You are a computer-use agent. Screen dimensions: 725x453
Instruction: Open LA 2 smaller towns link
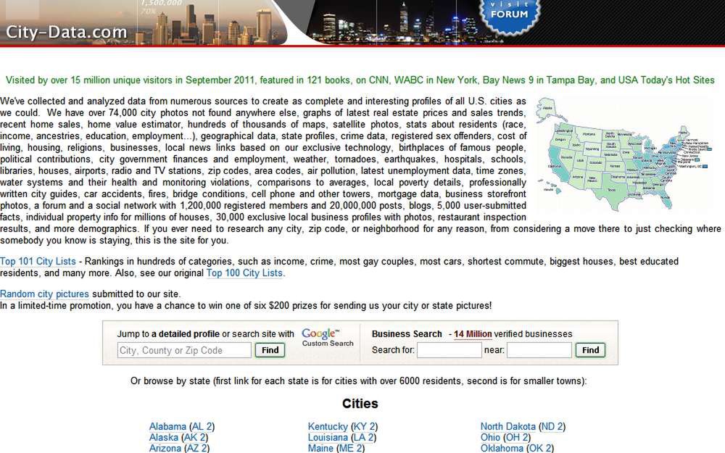pyautogui.click(x=363, y=437)
